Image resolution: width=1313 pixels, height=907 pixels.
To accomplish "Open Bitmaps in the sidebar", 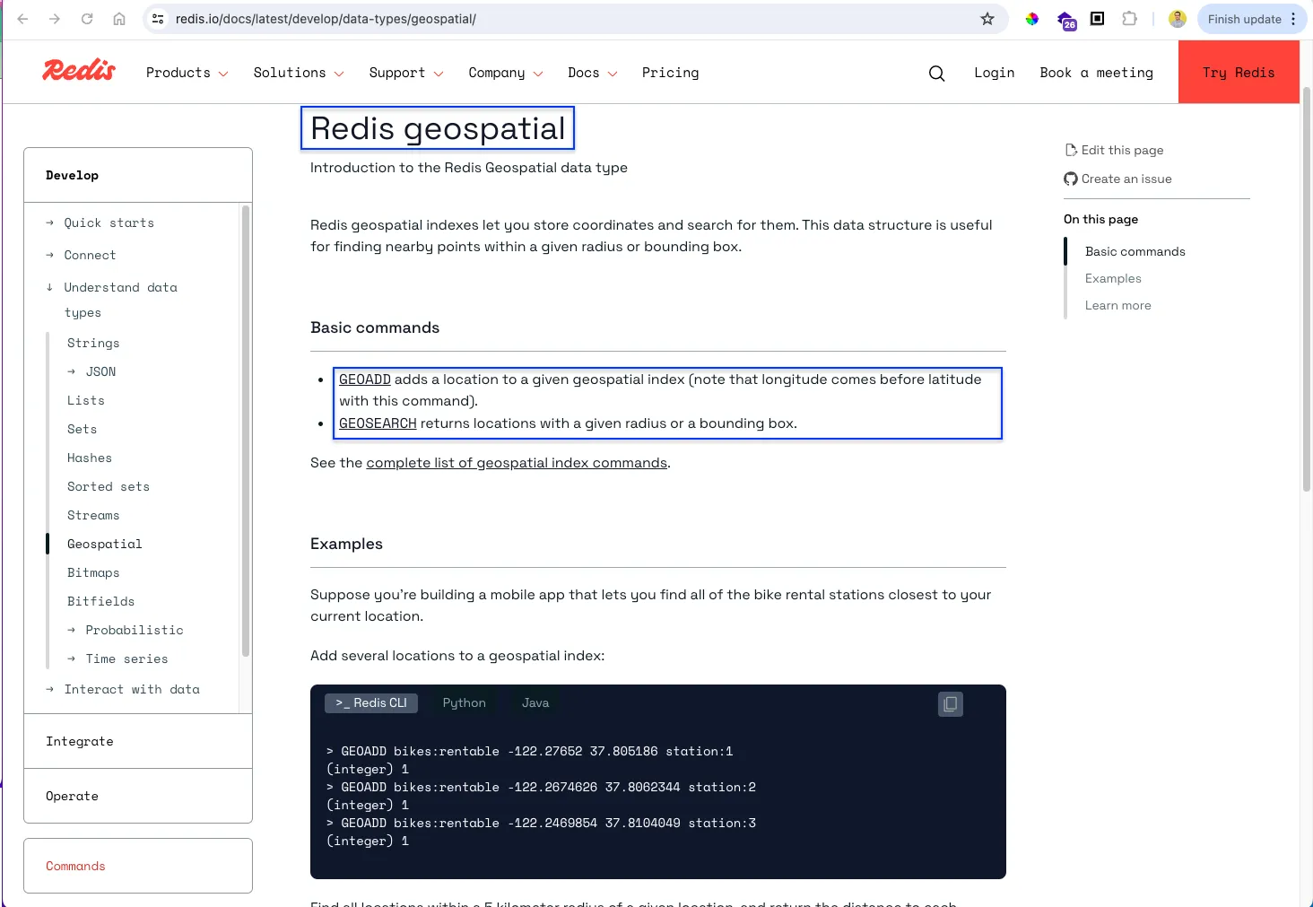I will coord(93,572).
